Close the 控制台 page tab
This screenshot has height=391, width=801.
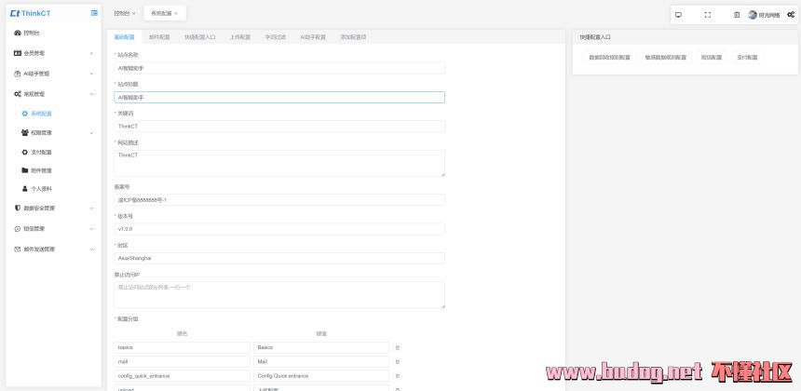134,14
